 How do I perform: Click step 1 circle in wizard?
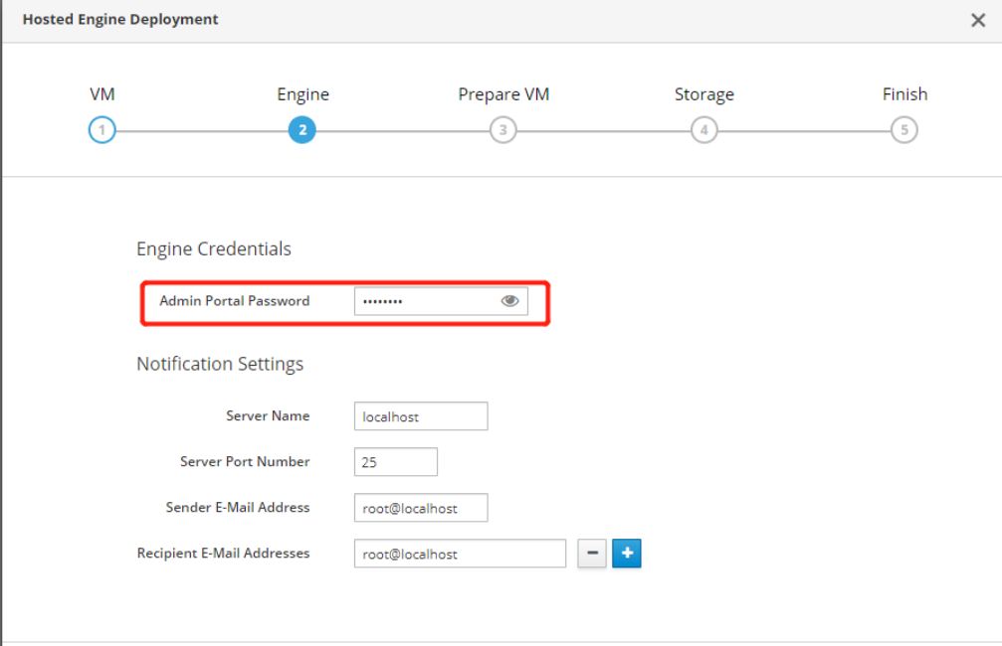click(x=101, y=130)
